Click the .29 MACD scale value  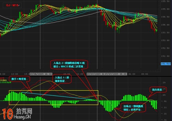click(164, 83)
